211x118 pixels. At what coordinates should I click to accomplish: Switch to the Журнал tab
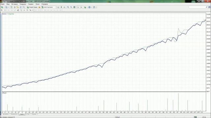[x=34, y=114]
